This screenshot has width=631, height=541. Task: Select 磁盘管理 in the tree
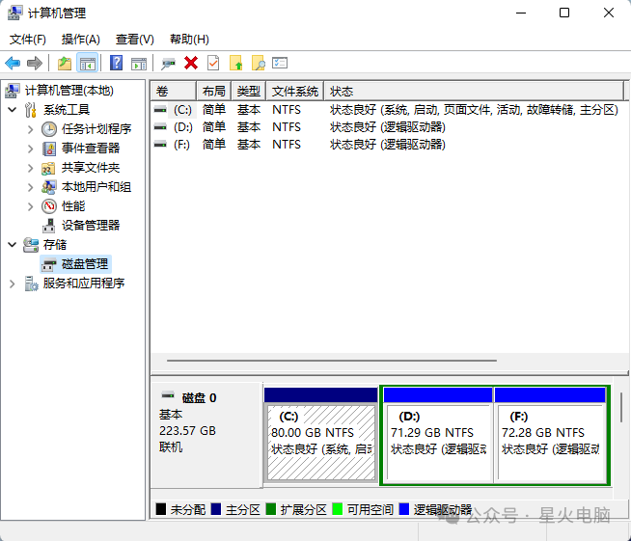coord(85,264)
